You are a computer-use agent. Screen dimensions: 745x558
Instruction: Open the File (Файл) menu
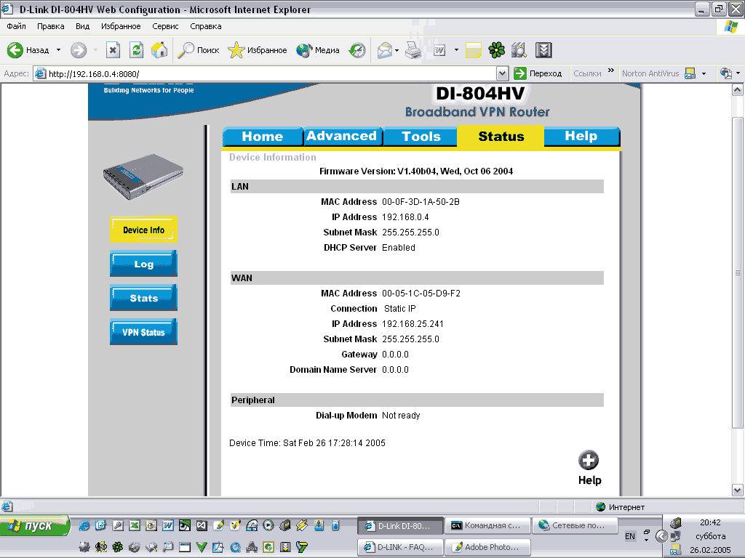tap(16, 26)
